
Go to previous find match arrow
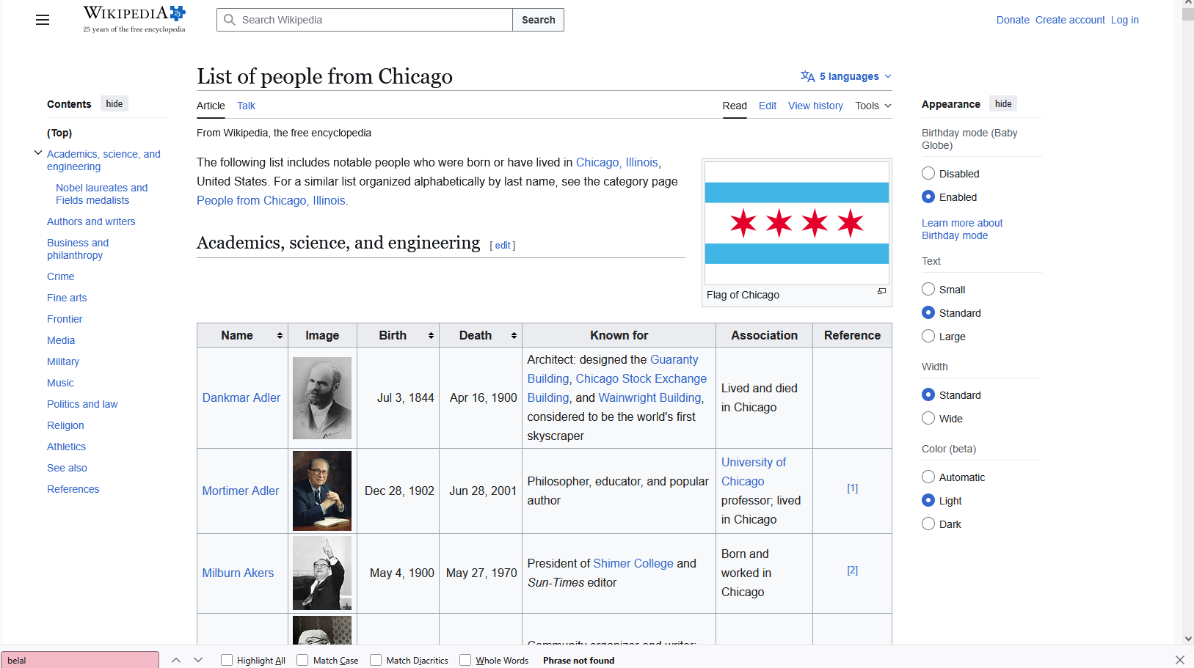tap(176, 660)
